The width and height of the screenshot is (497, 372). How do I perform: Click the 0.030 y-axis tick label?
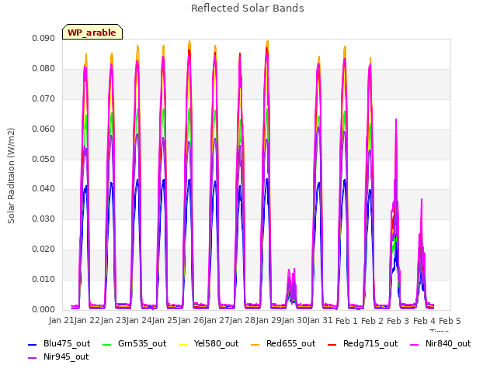pyautogui.click(x=43, y=219)
